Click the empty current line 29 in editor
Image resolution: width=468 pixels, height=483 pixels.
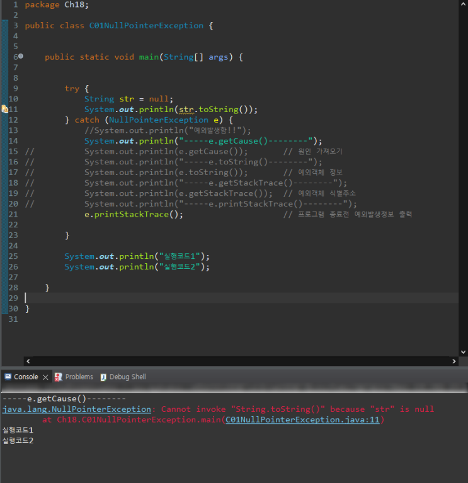[241, 298]
